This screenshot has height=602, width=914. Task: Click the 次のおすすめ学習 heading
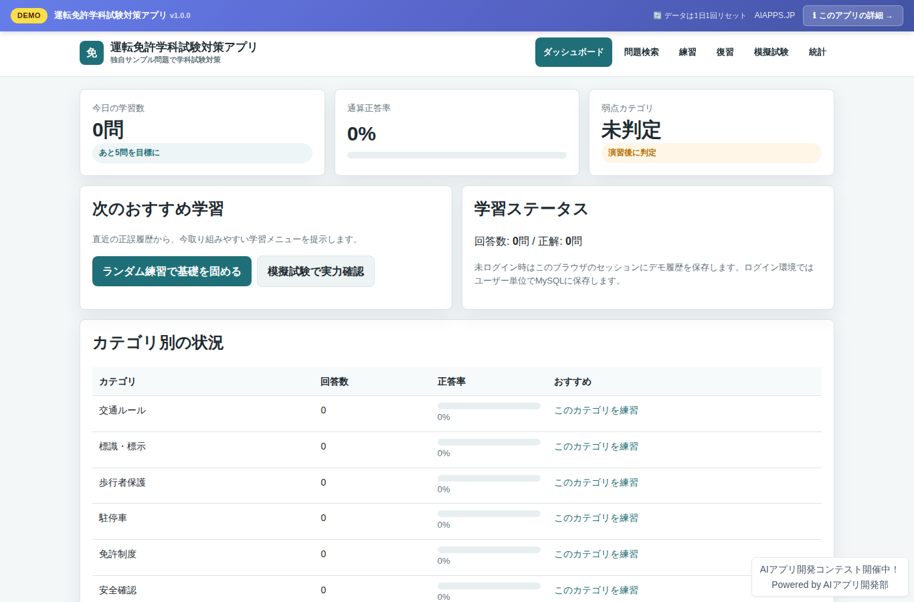(x=158, y=209)
